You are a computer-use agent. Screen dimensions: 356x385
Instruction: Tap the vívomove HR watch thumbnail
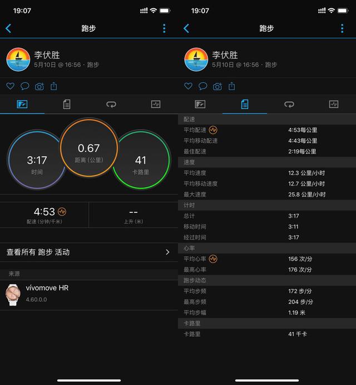tap(13, 295)
